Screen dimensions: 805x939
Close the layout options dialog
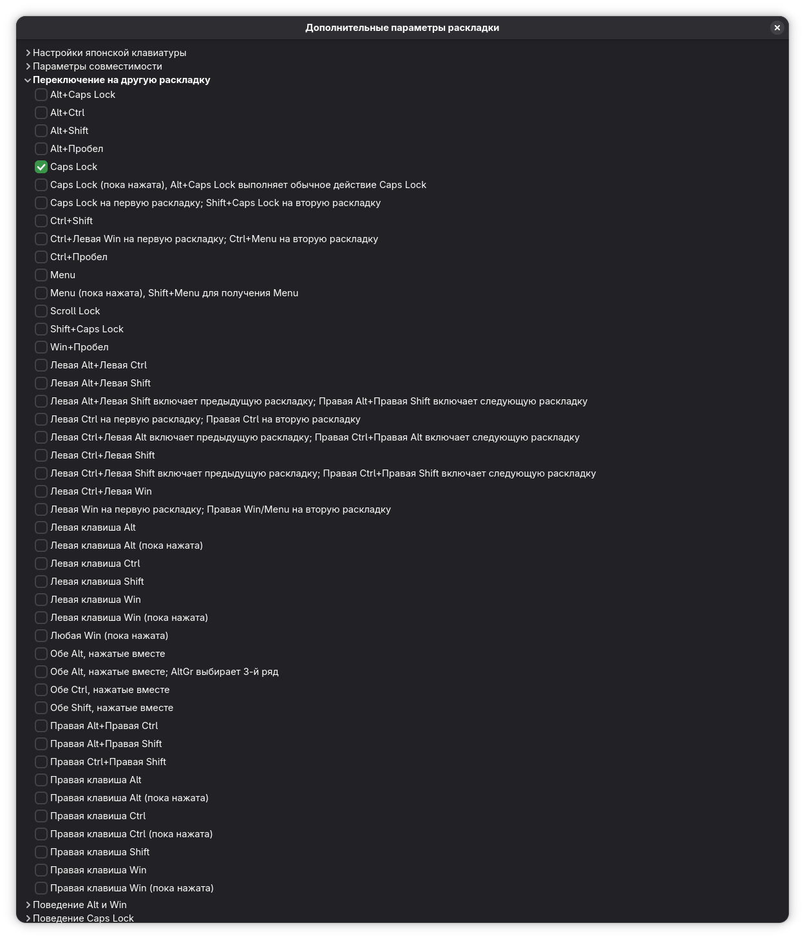777,28
